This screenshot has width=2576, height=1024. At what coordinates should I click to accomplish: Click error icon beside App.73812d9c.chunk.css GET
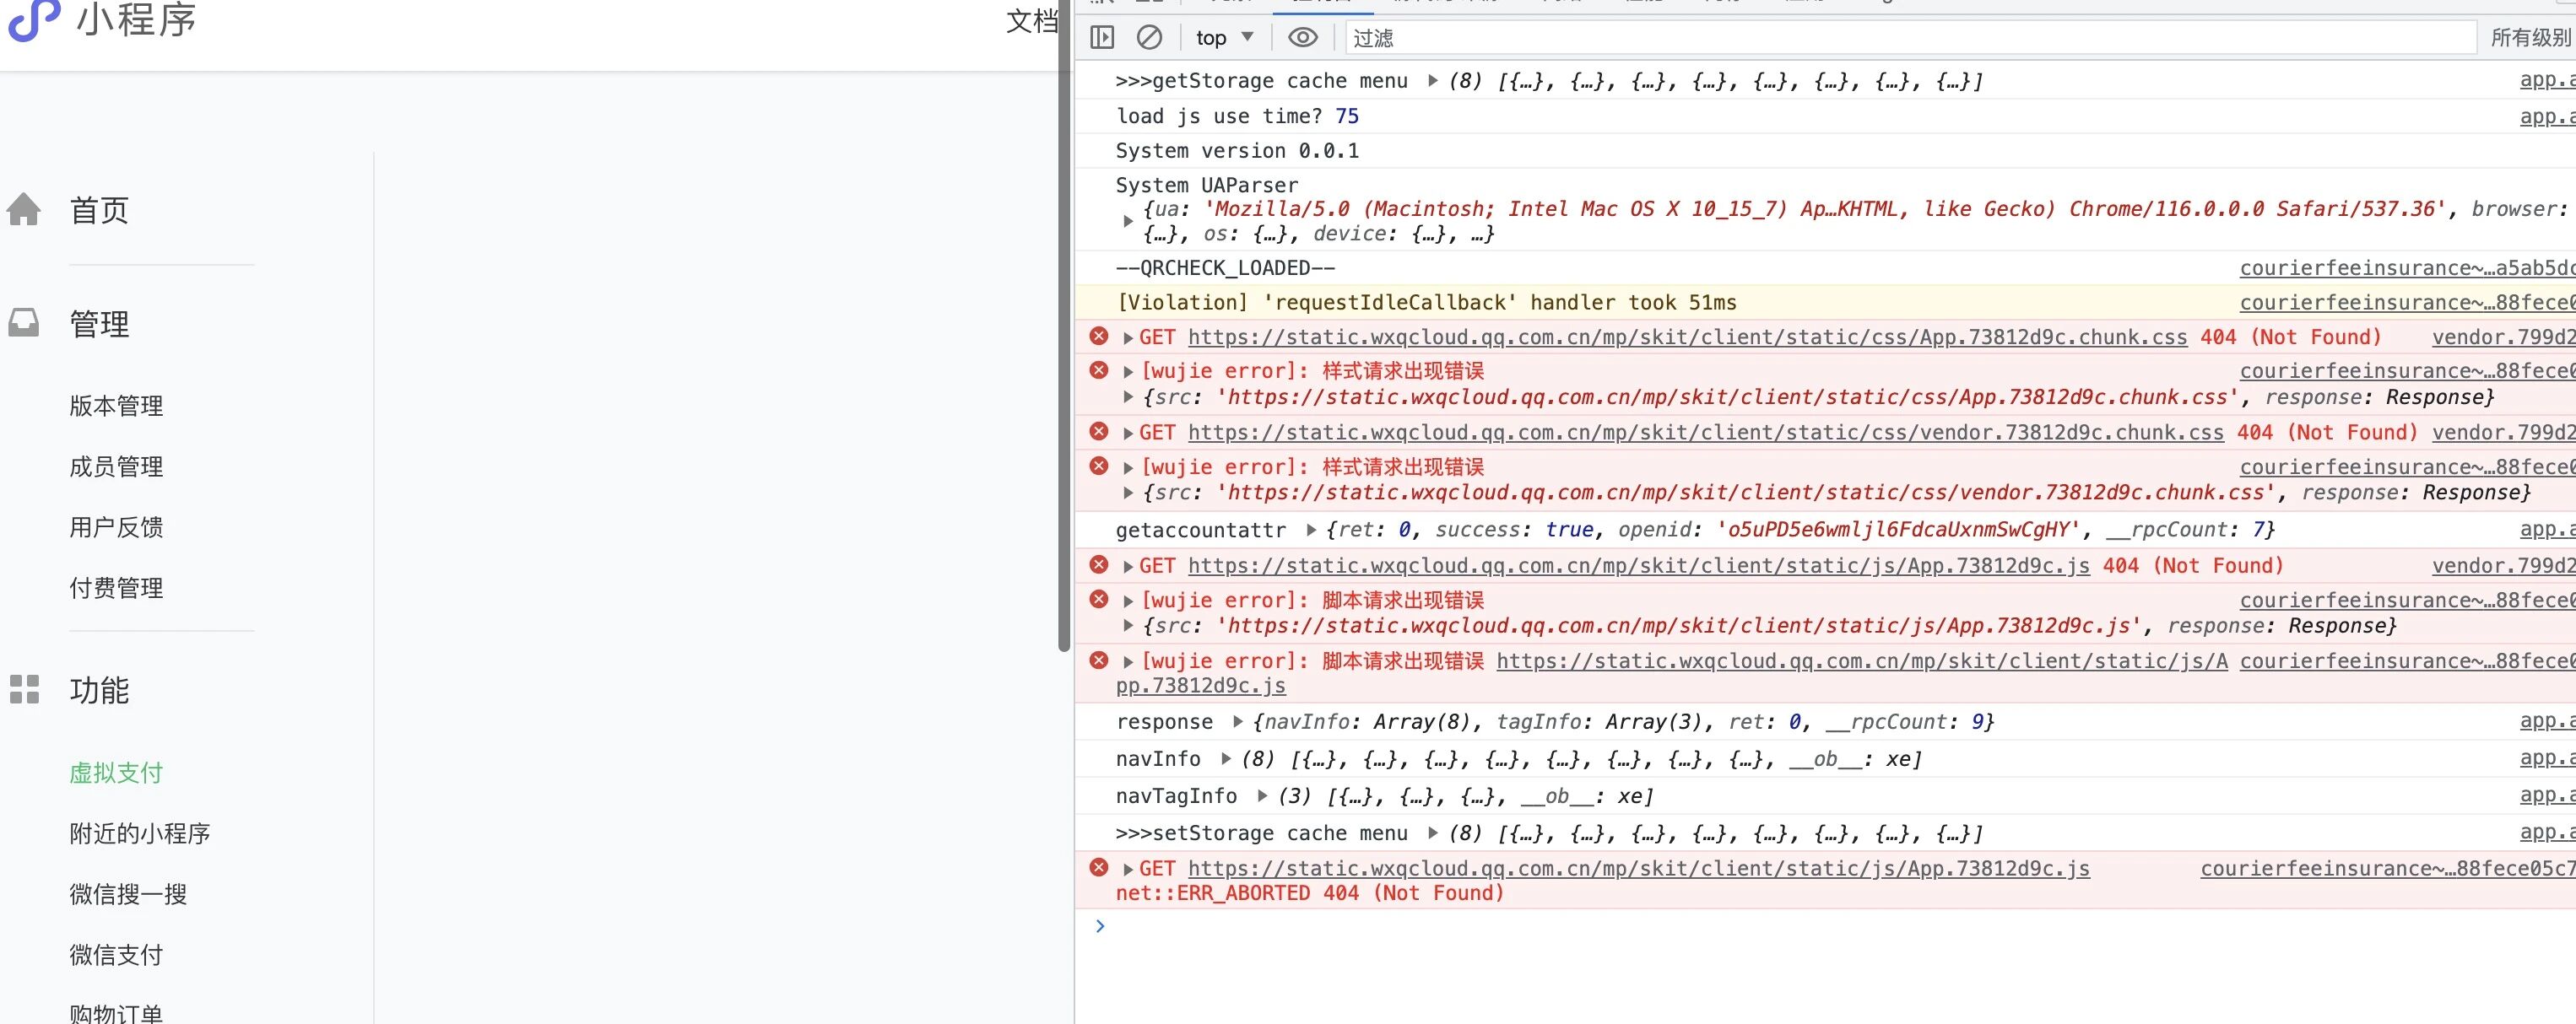(x=1098, y=337)
